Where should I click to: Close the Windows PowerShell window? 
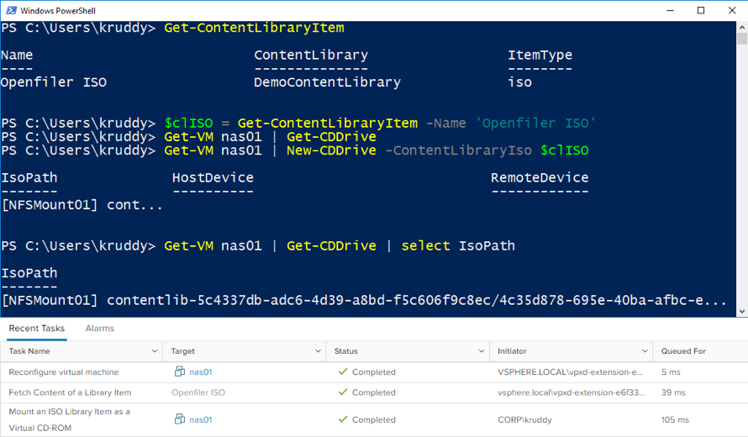(x=732, y=10)
